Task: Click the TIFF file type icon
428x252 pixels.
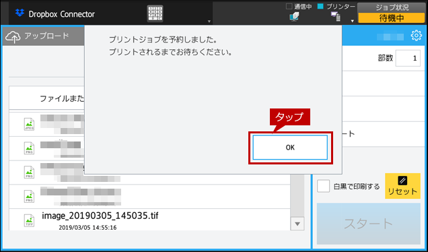Action: (29, 221)
